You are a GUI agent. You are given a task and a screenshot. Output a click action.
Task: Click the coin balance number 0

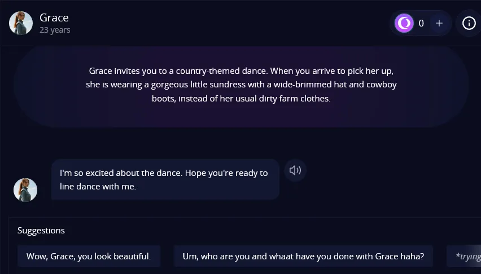[x=421, y=23]
